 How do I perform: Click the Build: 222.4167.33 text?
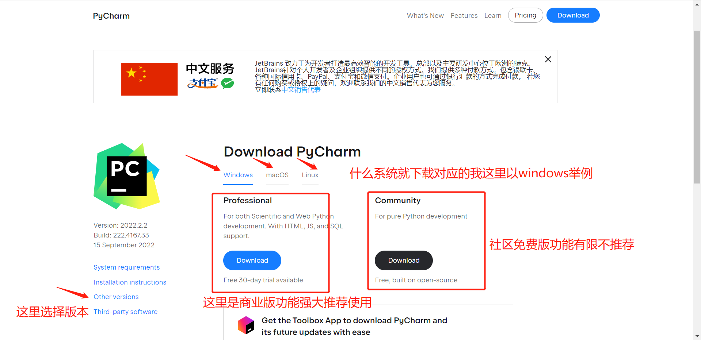click(121, 235)
